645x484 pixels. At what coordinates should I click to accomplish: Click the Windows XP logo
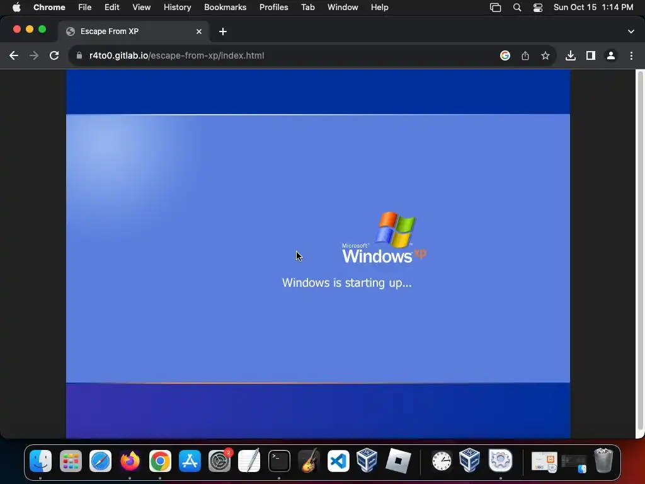tap(384, 238)
